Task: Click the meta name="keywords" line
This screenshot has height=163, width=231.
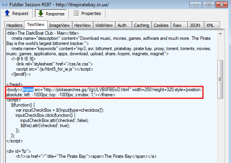Action: 111,49
